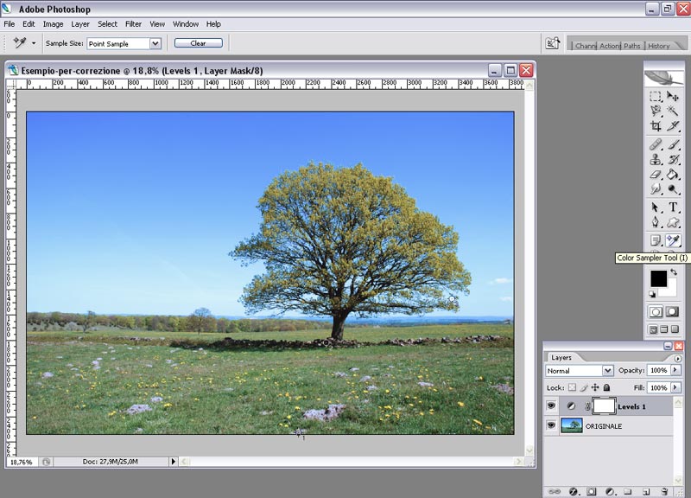Select the Rectangular Marquee tool
Image resolution: width=691 pixels, height=498 pixels.
[x=656, y=98]
